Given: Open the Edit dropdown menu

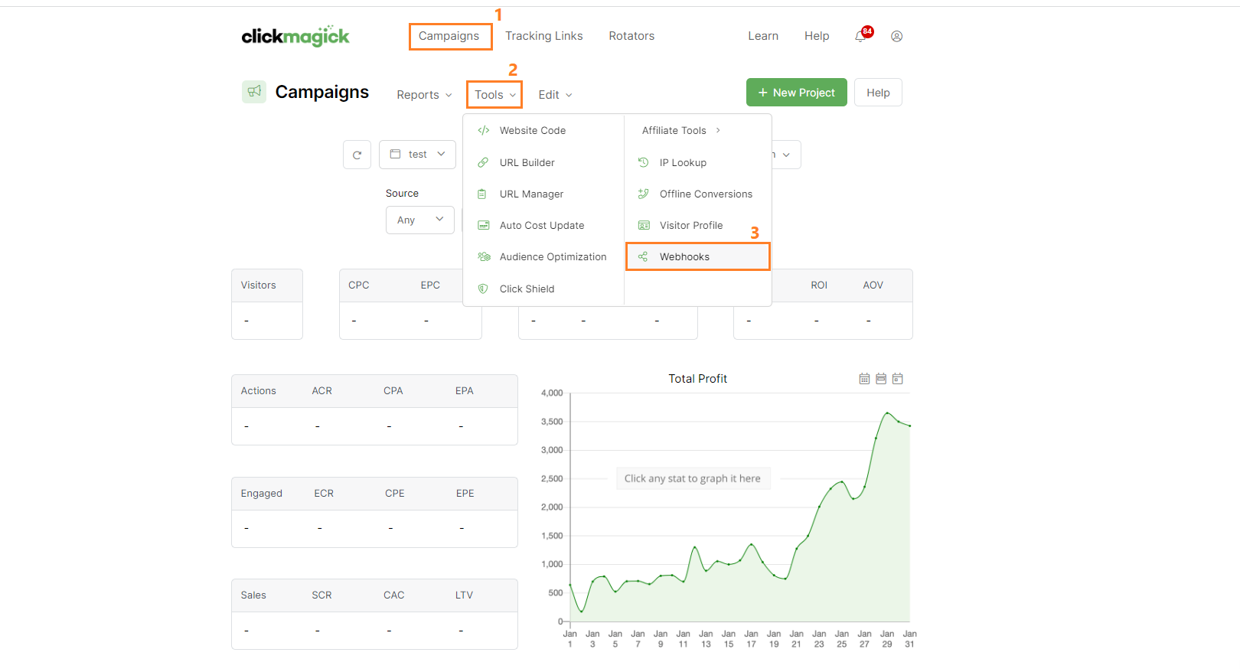Looking at the screenshot, I should coord(555,95).
